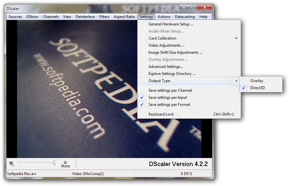Screen dimensions: 289x186
Task: Enable Save settings per Channel
Action: click(x=189, y=90)
